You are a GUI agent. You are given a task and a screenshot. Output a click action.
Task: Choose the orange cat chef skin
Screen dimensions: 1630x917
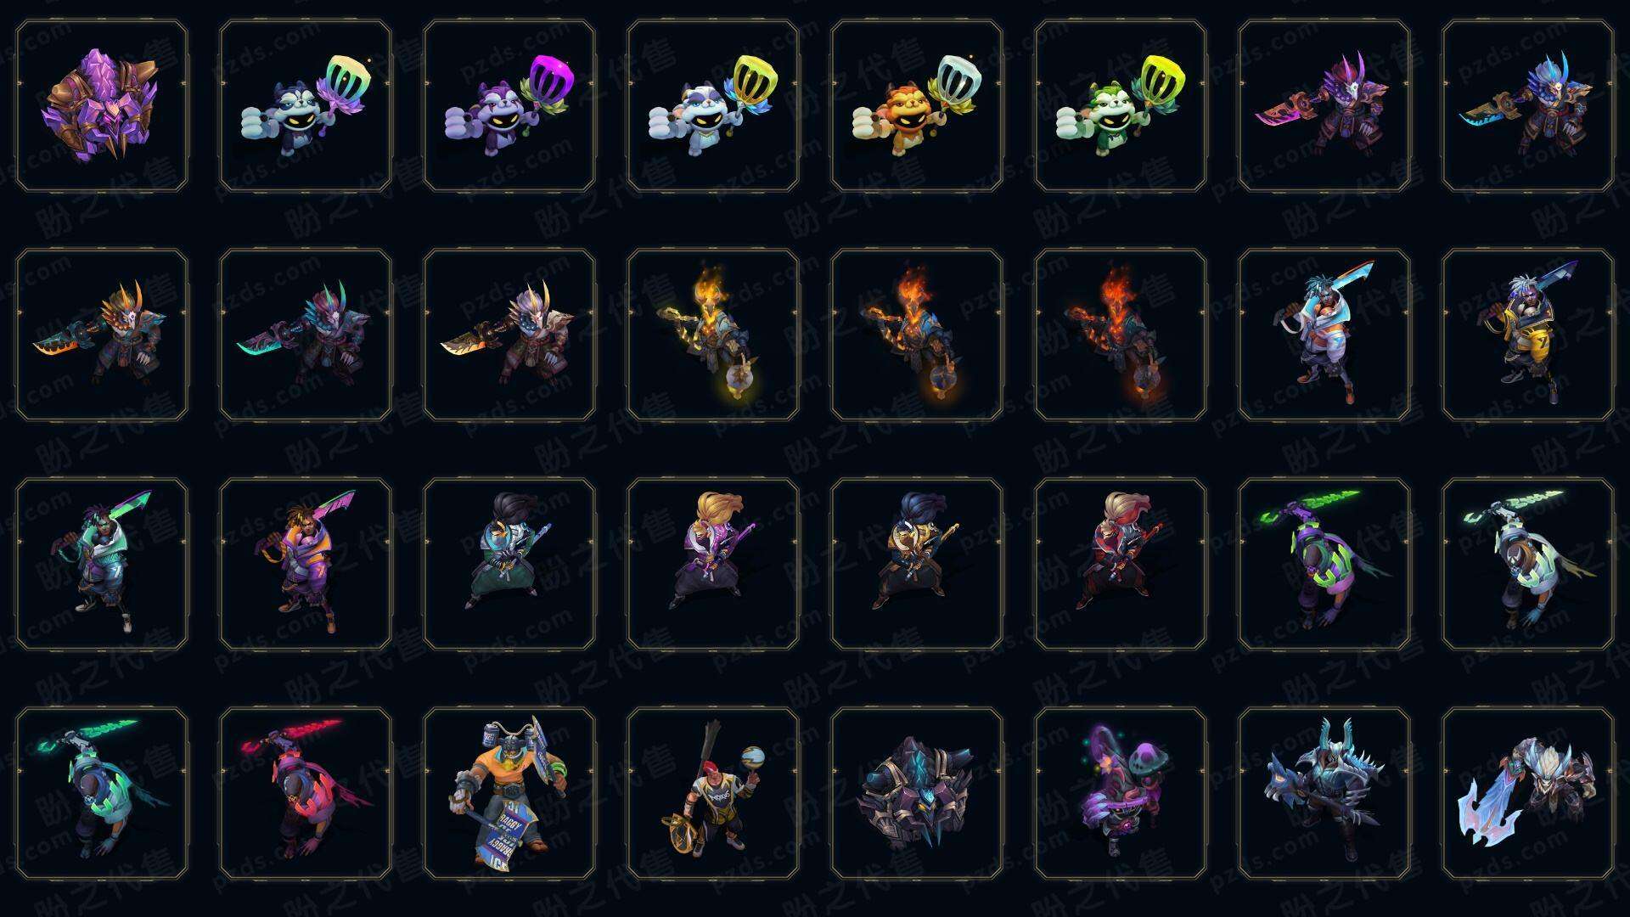[x=917, y=106]
